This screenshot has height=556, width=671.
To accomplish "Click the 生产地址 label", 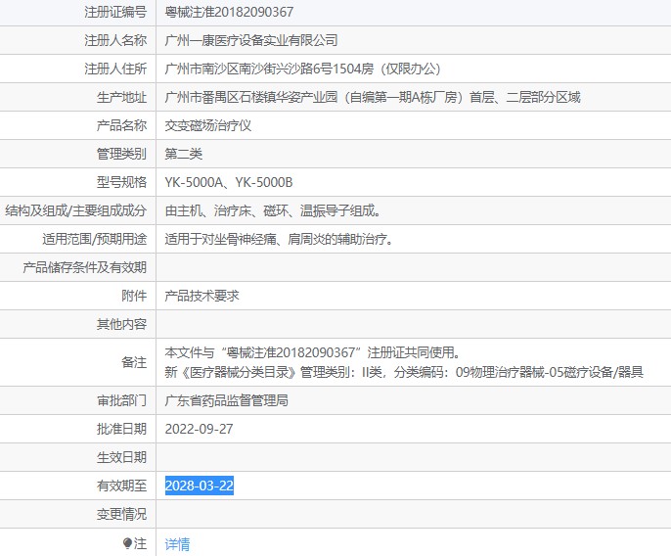I will pyautogui.click(x=121, y=97).
